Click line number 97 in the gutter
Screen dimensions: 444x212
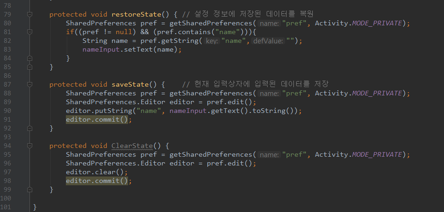click(x=7, y=172)
